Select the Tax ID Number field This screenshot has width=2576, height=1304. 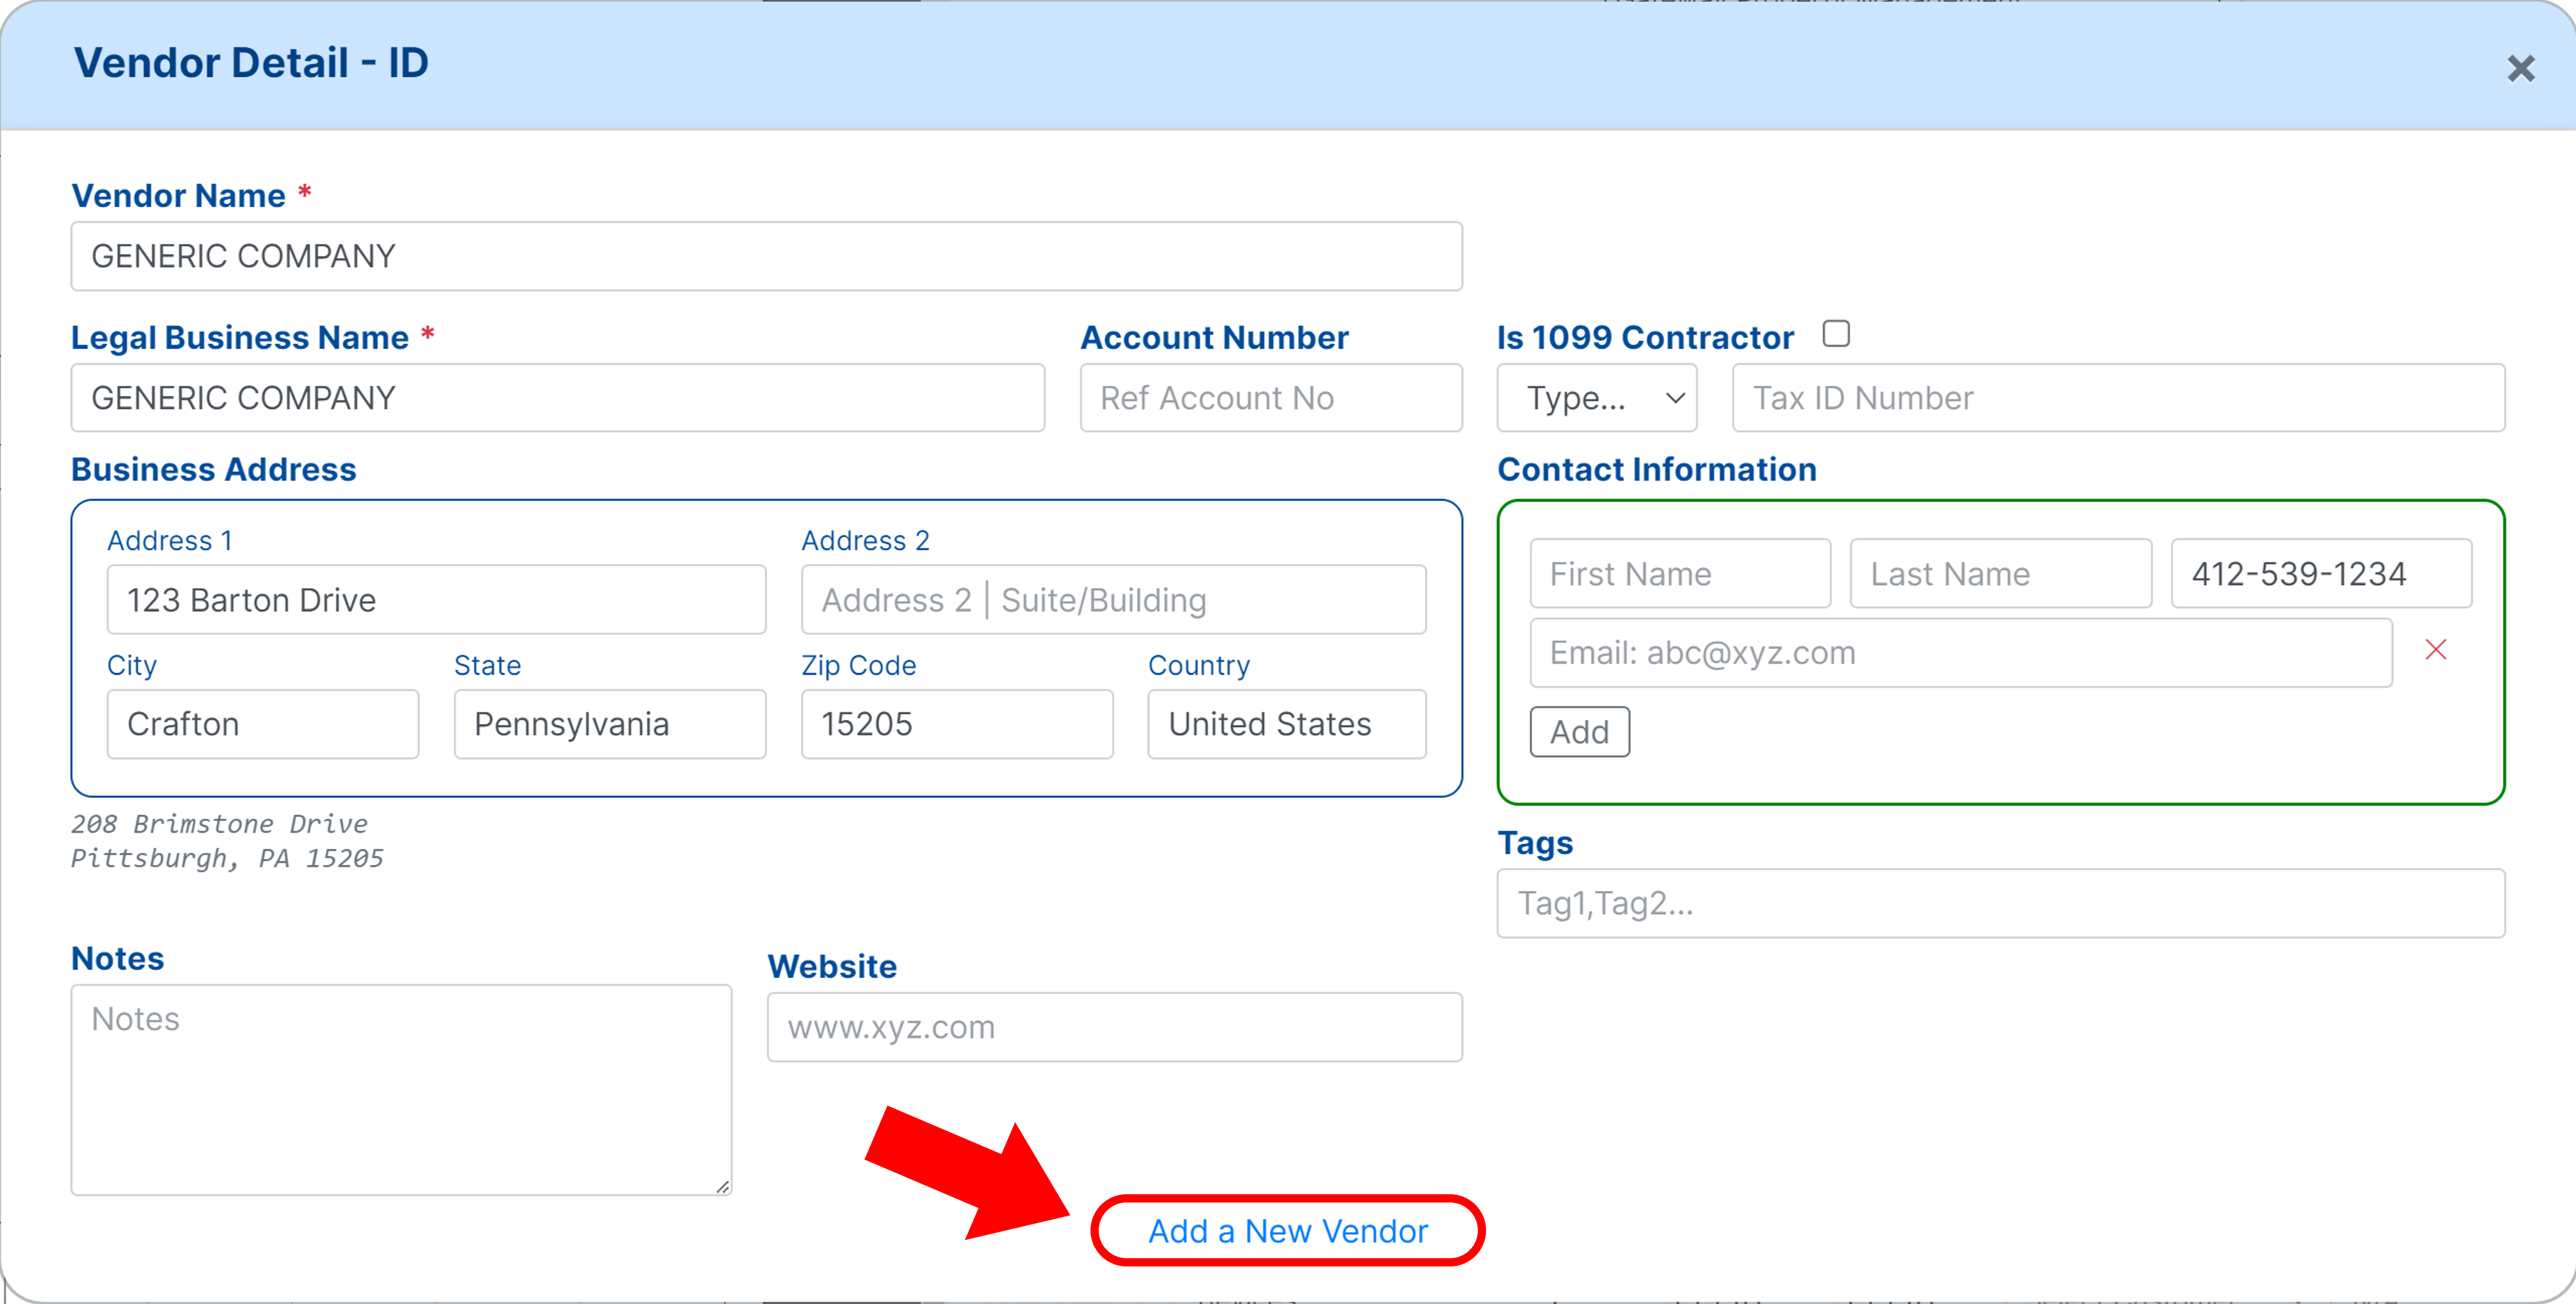tap(2119, 398)
